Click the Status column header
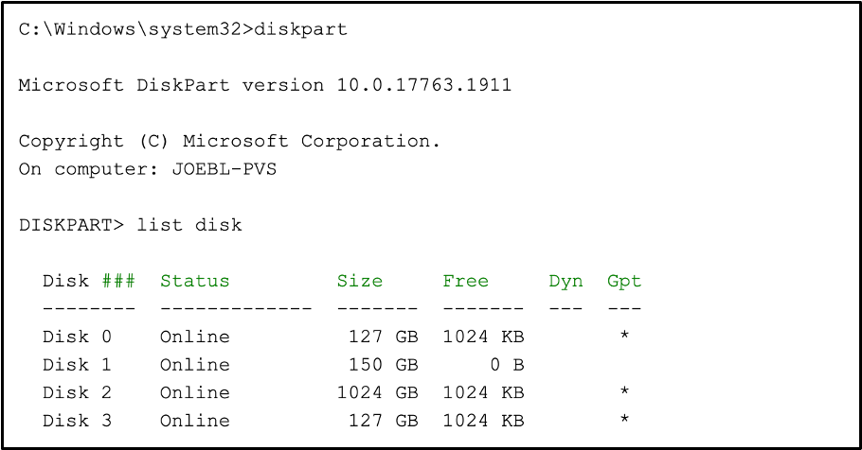 tap(194, 281)
